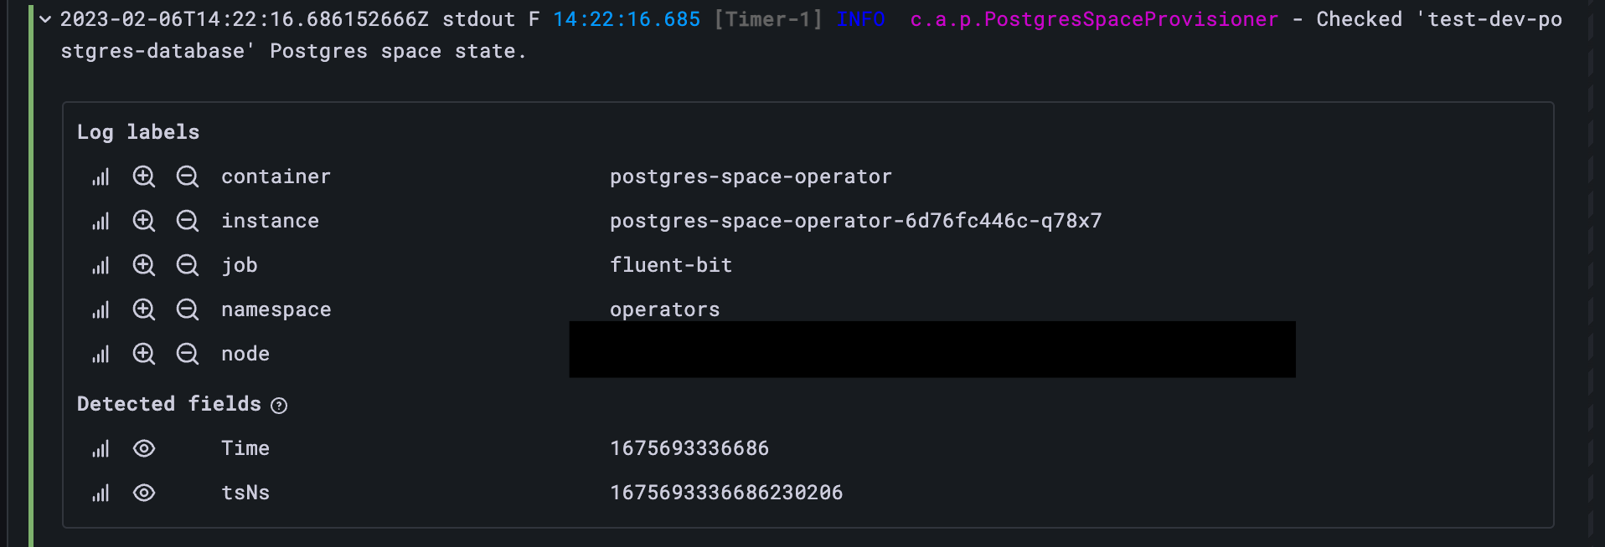Open statistics for the namespace label
This screenshot has height=547, width=1605.
coord(101,309)
